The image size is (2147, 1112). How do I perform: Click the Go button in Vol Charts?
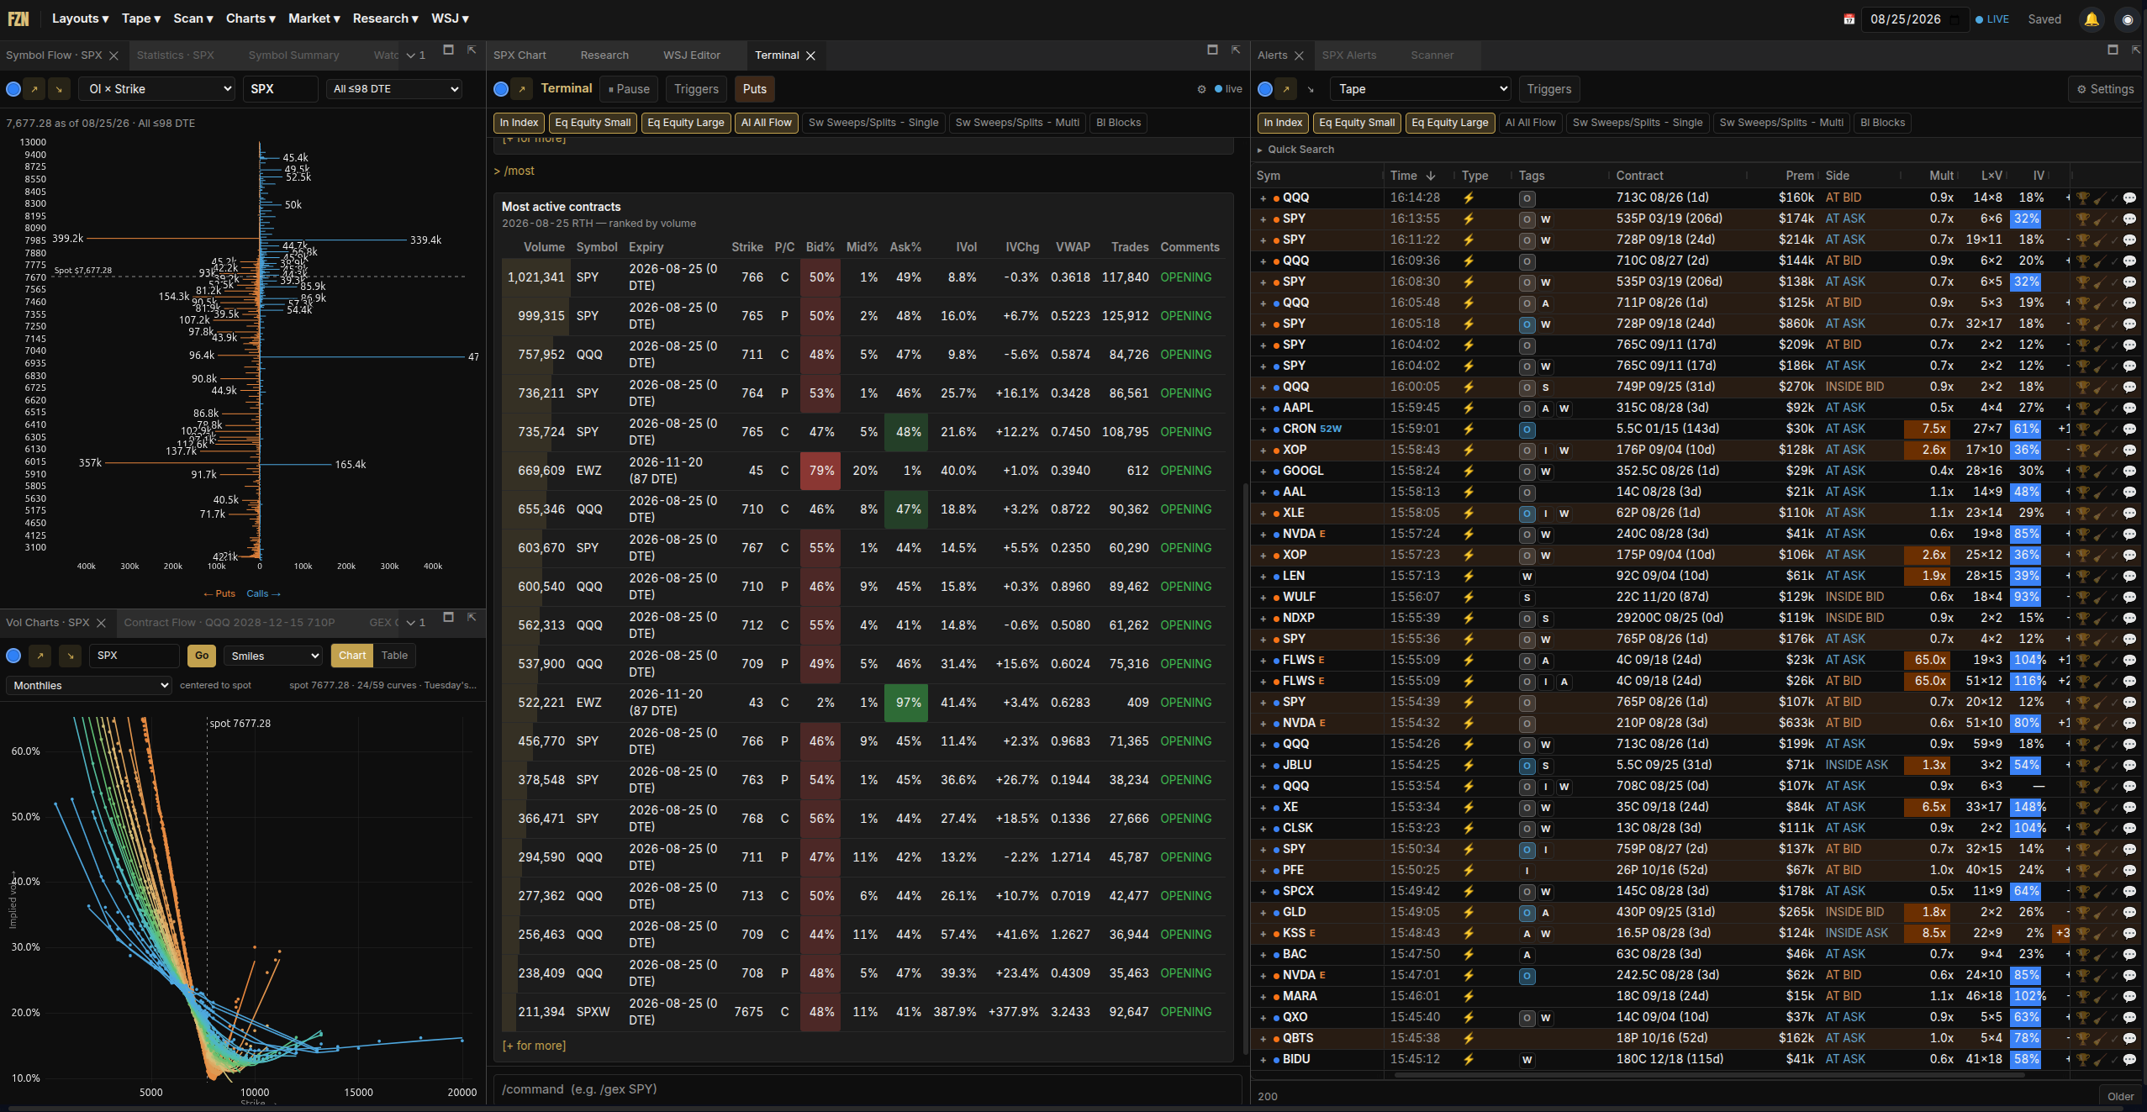coord(202,656)
